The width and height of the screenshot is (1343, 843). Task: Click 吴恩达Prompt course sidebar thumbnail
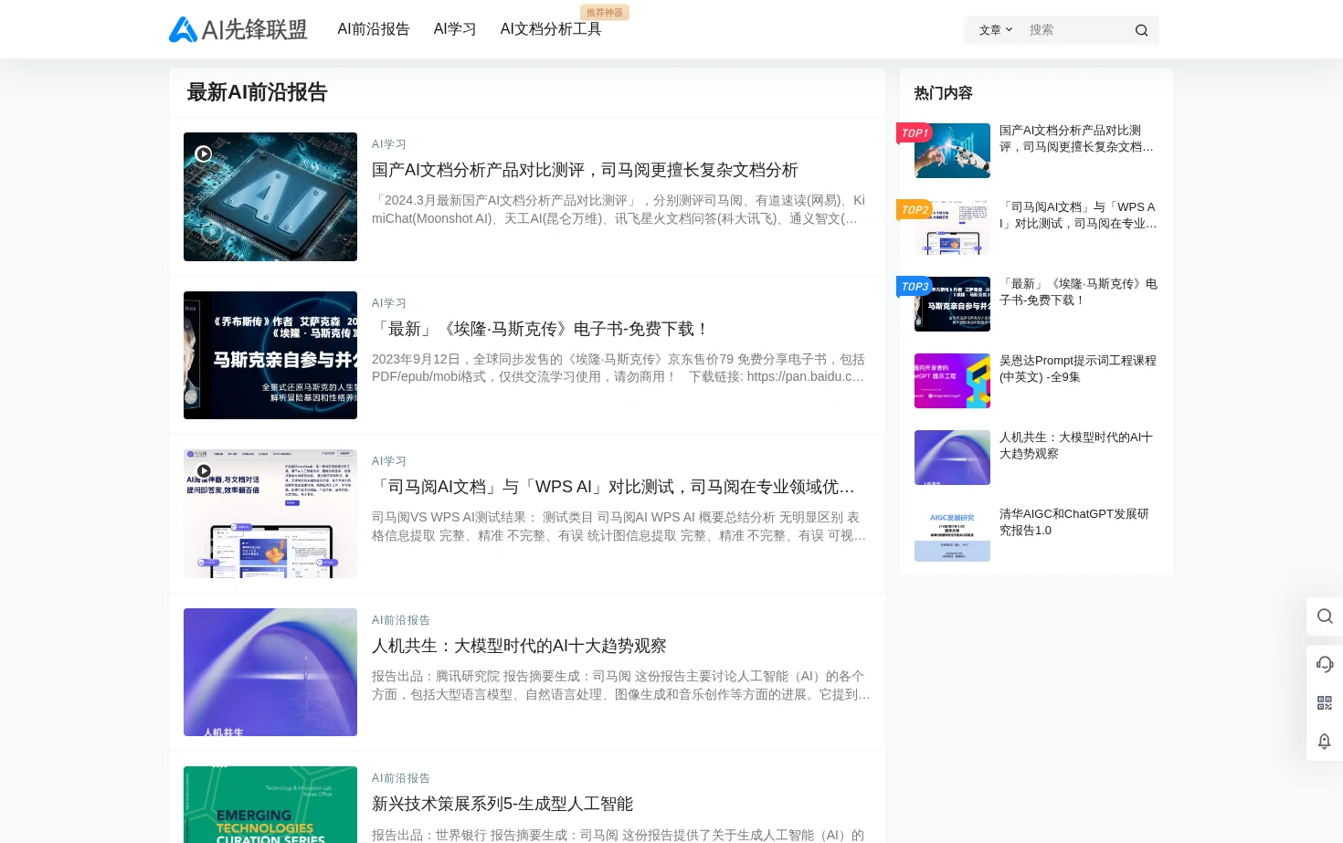point(952,381)
